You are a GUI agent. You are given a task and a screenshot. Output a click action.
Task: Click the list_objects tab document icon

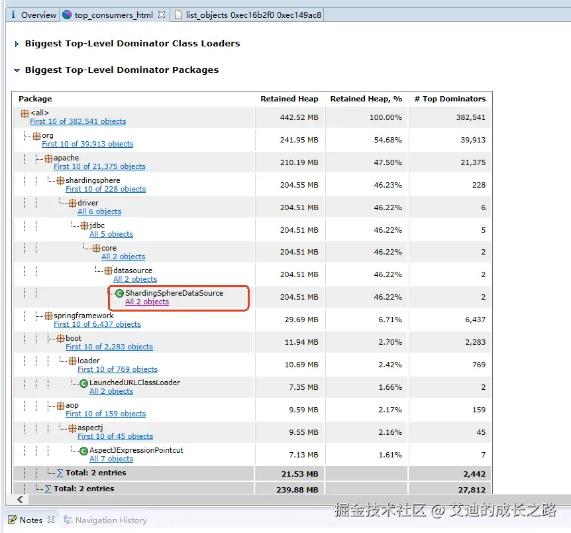[x=178, y=15]
